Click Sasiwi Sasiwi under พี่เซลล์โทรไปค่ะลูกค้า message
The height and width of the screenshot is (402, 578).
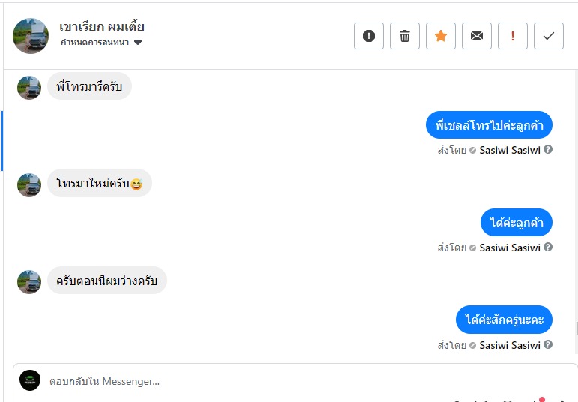510,150
